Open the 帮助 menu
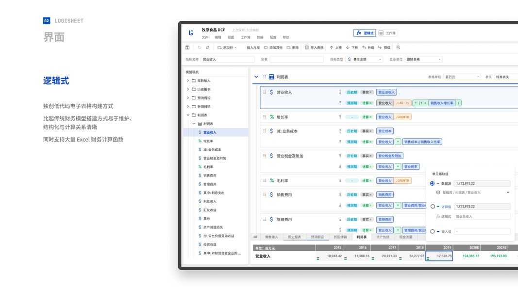 (x=286, y=38)
